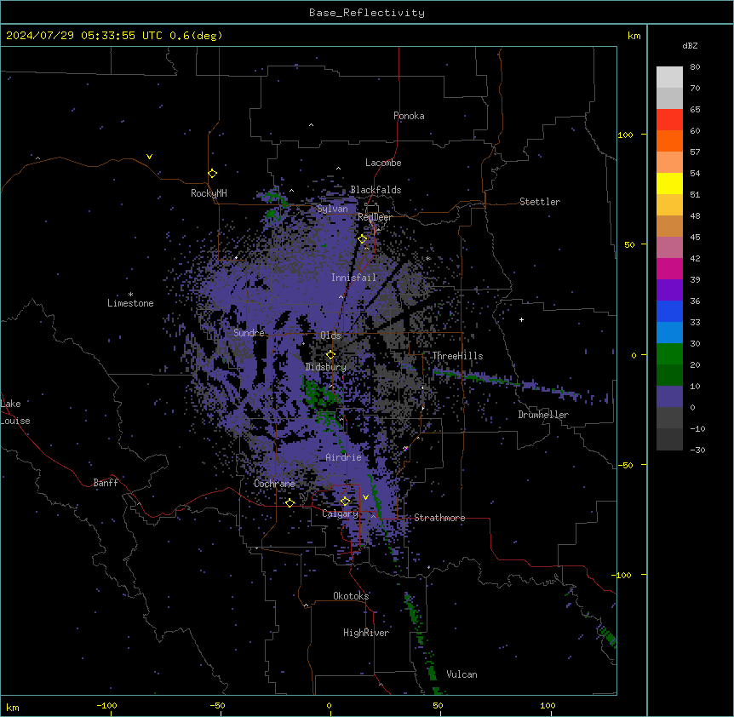The width and height of the screenshot is (734, 717).
Task: Select the Blackfalds label
Action: tap(376, 190)
